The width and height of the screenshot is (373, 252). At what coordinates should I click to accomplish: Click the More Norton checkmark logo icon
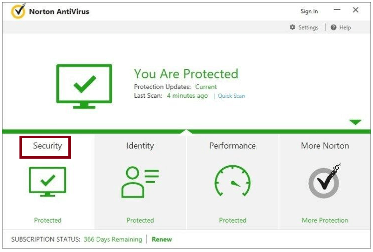(325, 181)
